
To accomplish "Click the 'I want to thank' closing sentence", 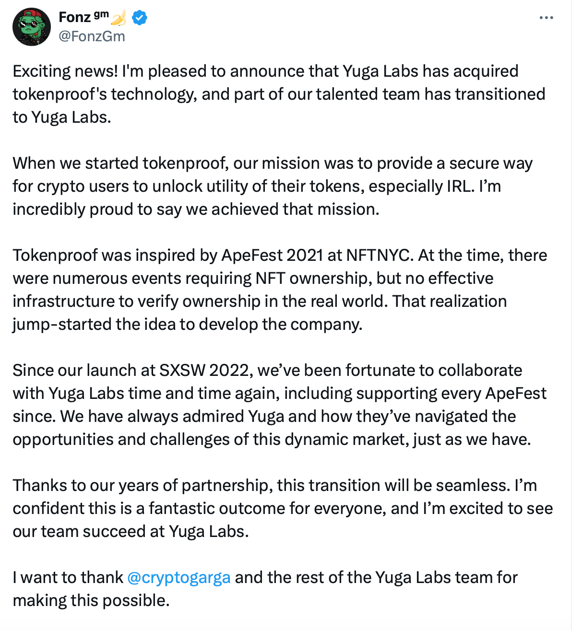I will click(x=265, y=589).
